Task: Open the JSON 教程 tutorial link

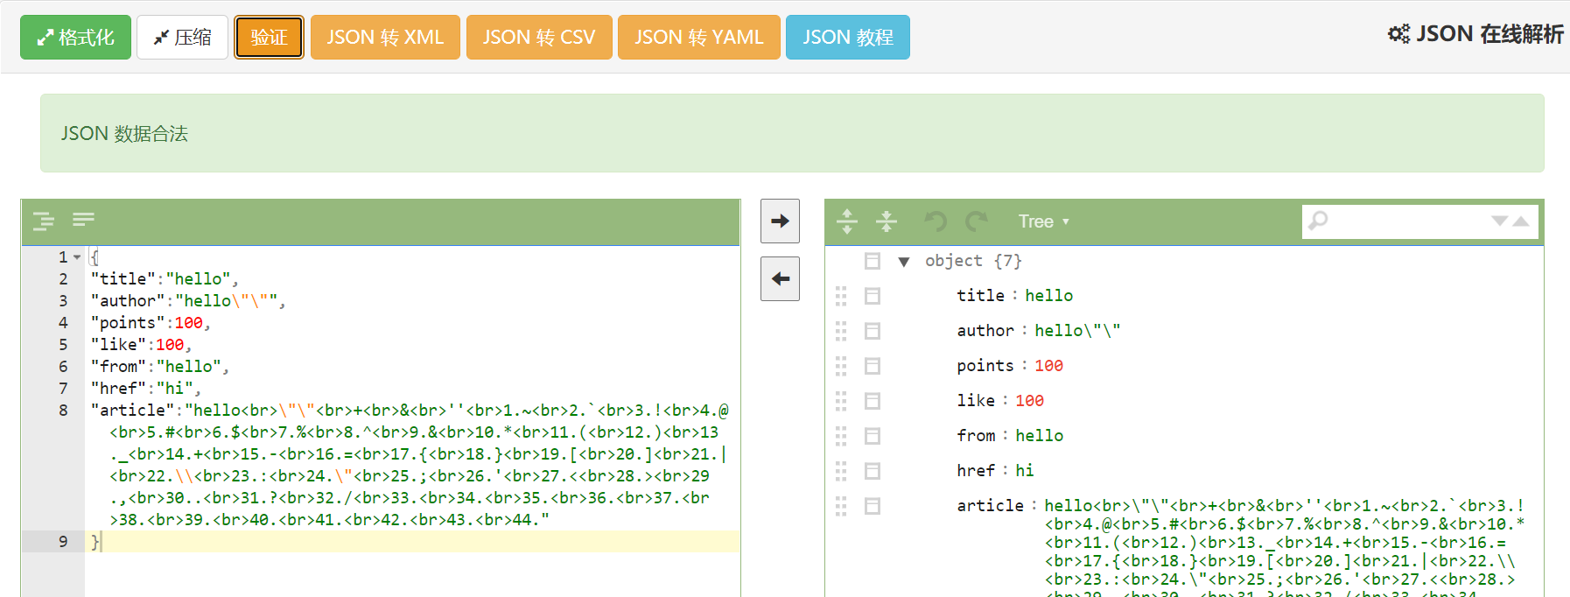Action: pyautogui.click(x=848, y=38)
